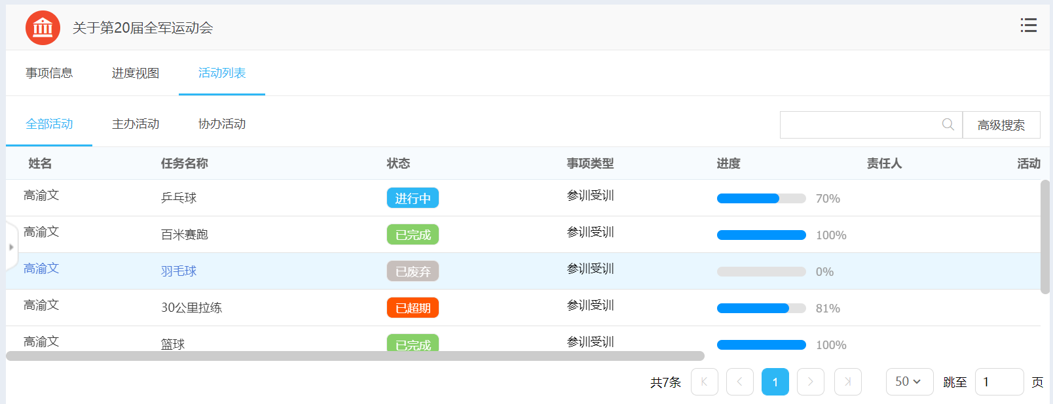Open the list menu icon at top right

coord(1028,25)
